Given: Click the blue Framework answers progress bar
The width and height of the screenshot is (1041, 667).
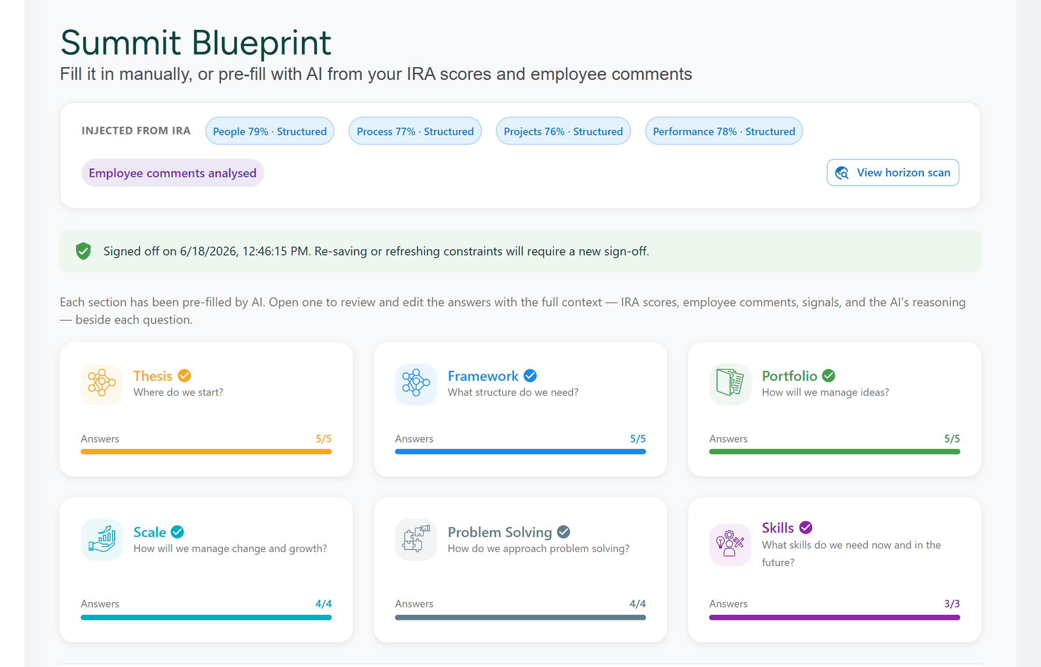Looking at the screenshot, I should [520, 452].
